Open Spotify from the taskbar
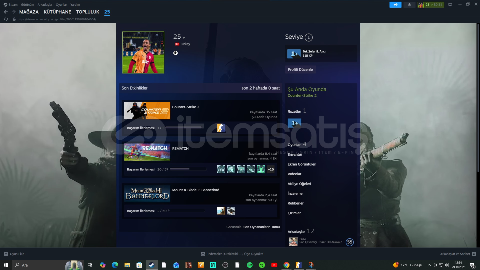Screen dimensions: 480x270 (249, 265)
